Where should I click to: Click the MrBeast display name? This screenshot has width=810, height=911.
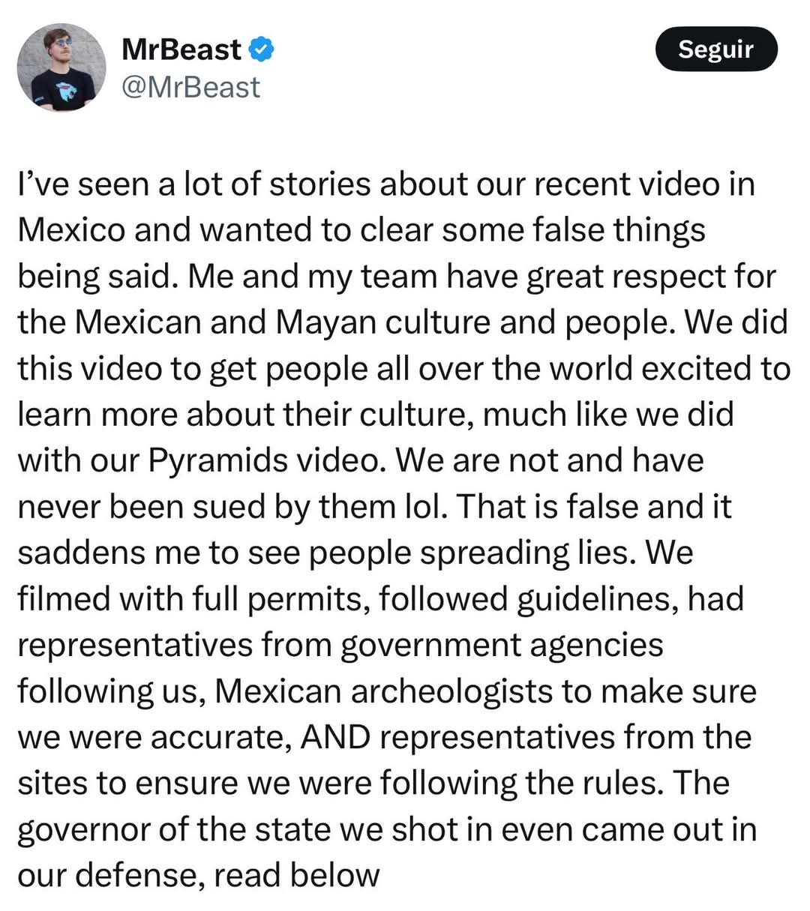click(x=181, y=50)
